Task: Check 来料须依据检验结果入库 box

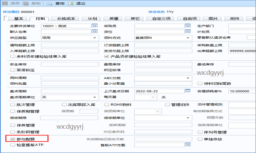Action: pos(13,57)
